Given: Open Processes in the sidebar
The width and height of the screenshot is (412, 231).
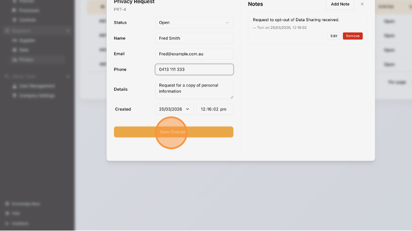Looking at the screenshot, I should point(29,10).
